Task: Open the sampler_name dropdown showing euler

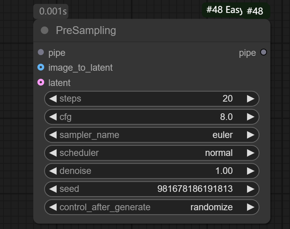Action: [152, 135]
